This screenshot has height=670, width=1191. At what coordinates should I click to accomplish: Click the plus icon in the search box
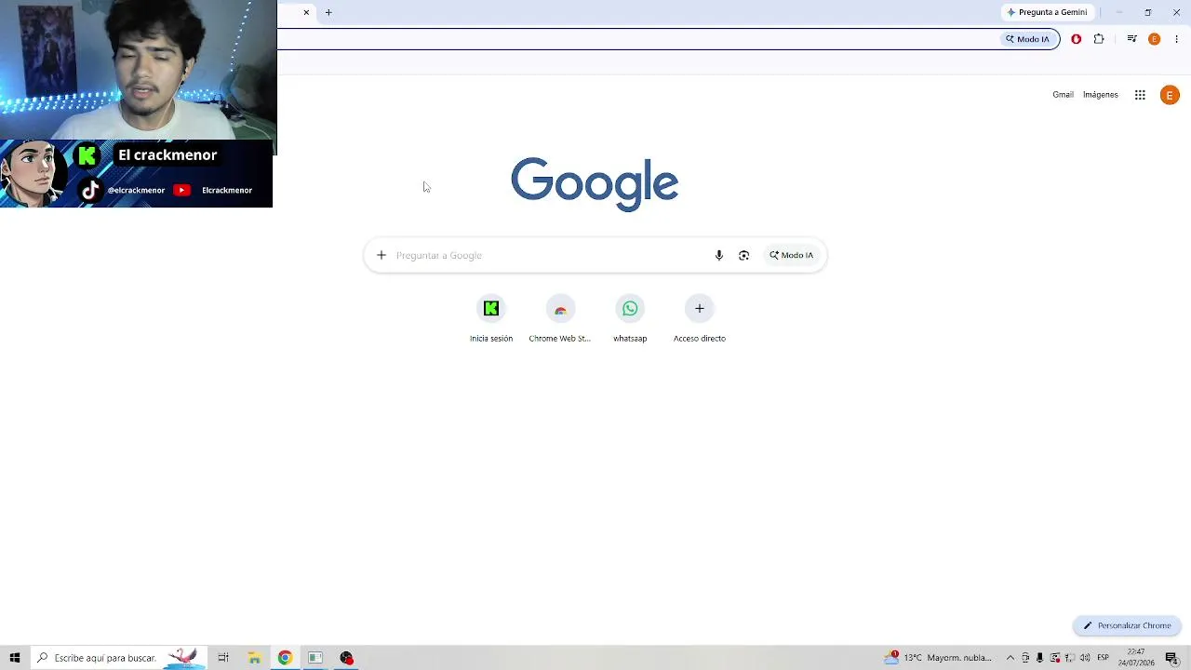[381, 255]
